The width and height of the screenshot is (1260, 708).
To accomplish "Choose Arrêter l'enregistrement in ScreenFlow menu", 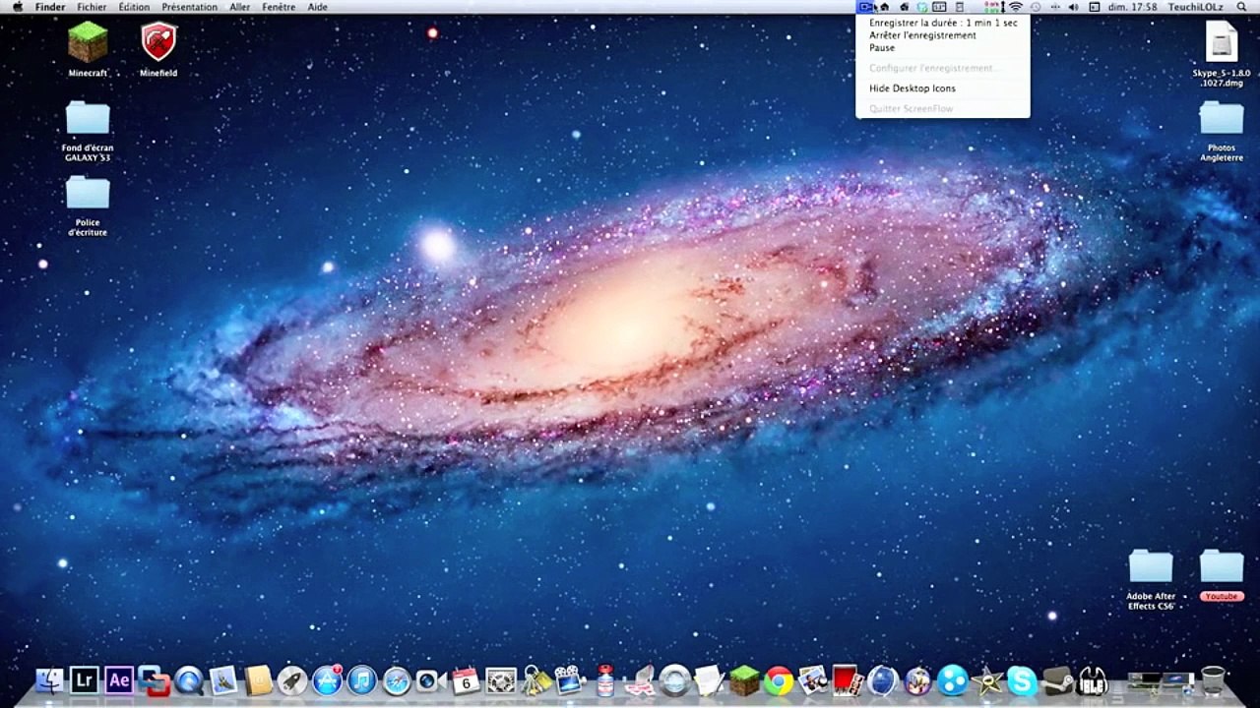I will [x=922, y=35].
